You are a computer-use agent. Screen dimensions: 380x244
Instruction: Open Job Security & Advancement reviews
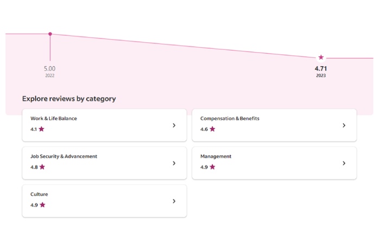tap(64, 156)
